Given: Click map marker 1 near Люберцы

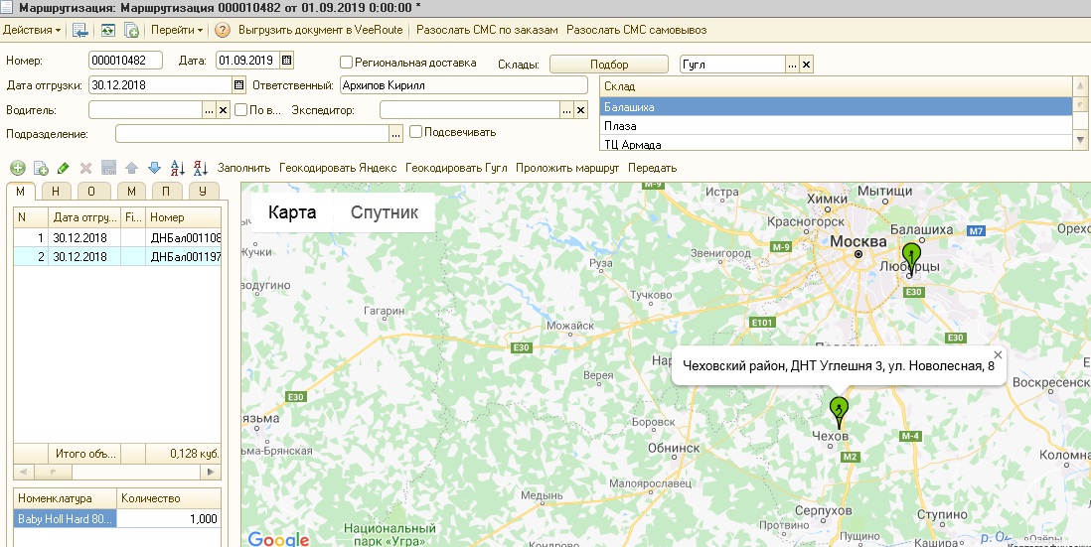Looking at the screenshot, I should click(x=911, y=258).
